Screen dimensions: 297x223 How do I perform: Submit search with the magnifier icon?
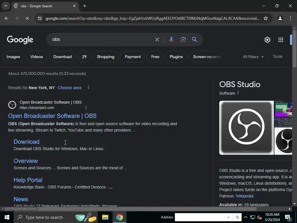pyautogui.click(x=194, y=39)
